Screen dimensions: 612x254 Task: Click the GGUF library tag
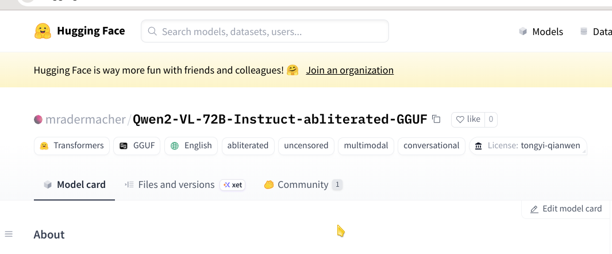click(137, 146)
